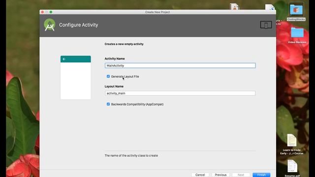This screenshot has height=177, width=315.
Task: Click the Finish button
Action: pyautogui.click(x=261, y=175)
